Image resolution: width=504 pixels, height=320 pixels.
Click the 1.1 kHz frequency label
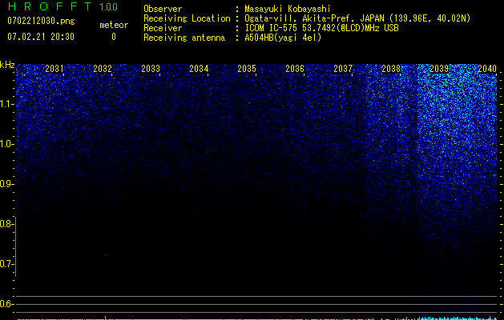pos(6,104)
